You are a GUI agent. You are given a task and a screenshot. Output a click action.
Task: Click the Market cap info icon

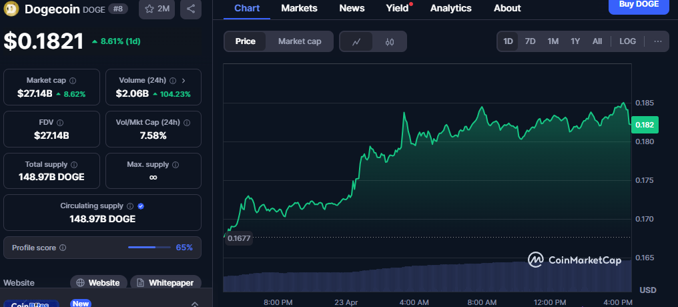pyautogui.click(x=73, y=81)
